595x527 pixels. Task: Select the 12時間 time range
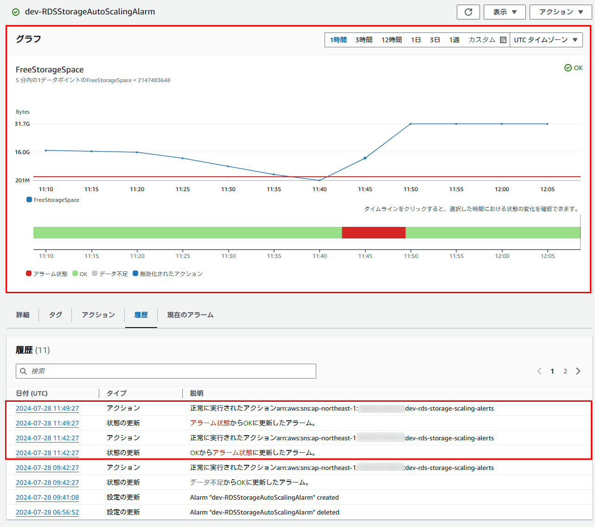click(x=391, y=40)
